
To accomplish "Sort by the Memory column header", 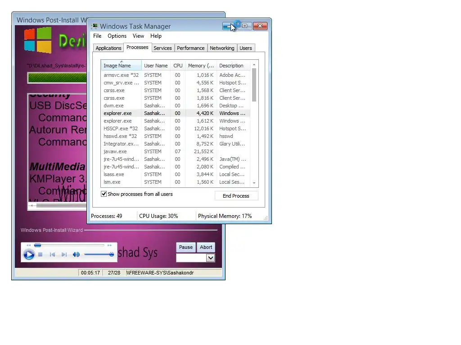I will point(201,66).
